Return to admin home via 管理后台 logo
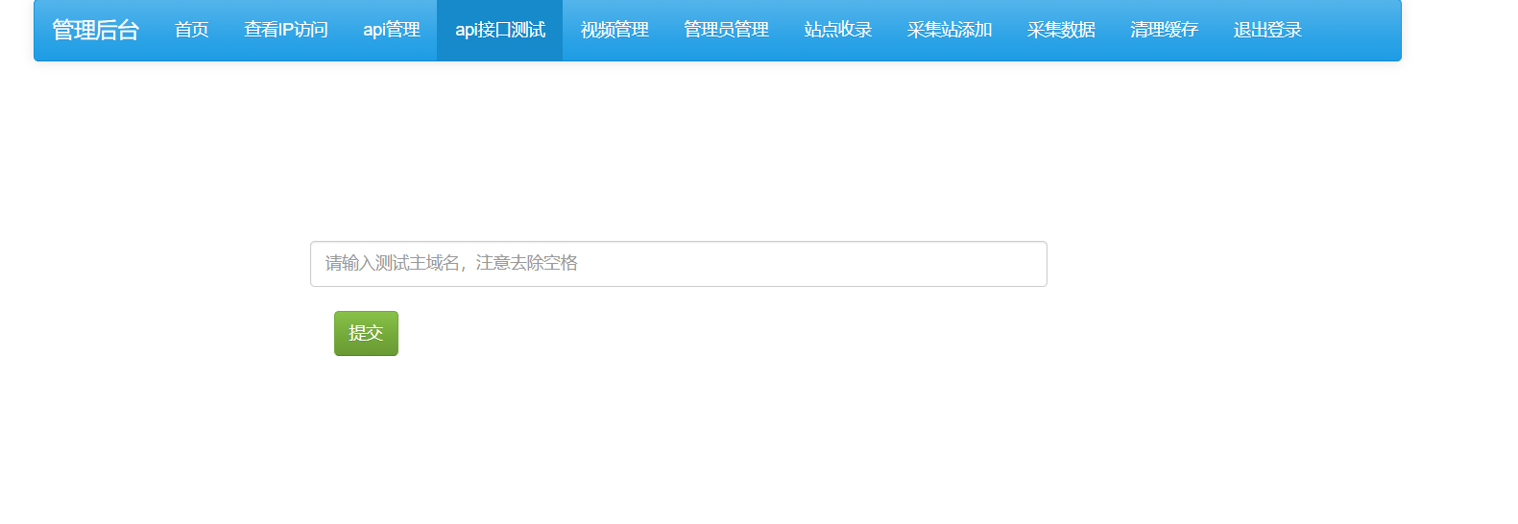 click(95, 31)
